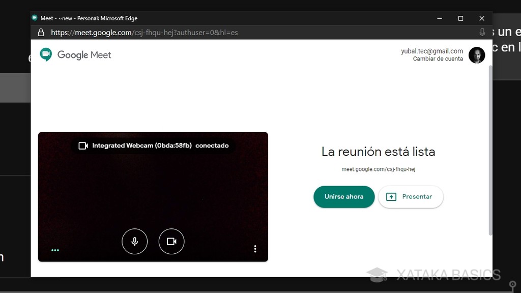Click the green audio level dots indicator
This screenshot has width=521, height=293.
[x=55, y=250]
